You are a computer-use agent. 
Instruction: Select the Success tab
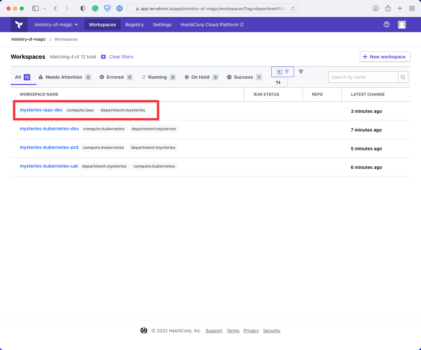pyautogui.click(x=244, y=77)
